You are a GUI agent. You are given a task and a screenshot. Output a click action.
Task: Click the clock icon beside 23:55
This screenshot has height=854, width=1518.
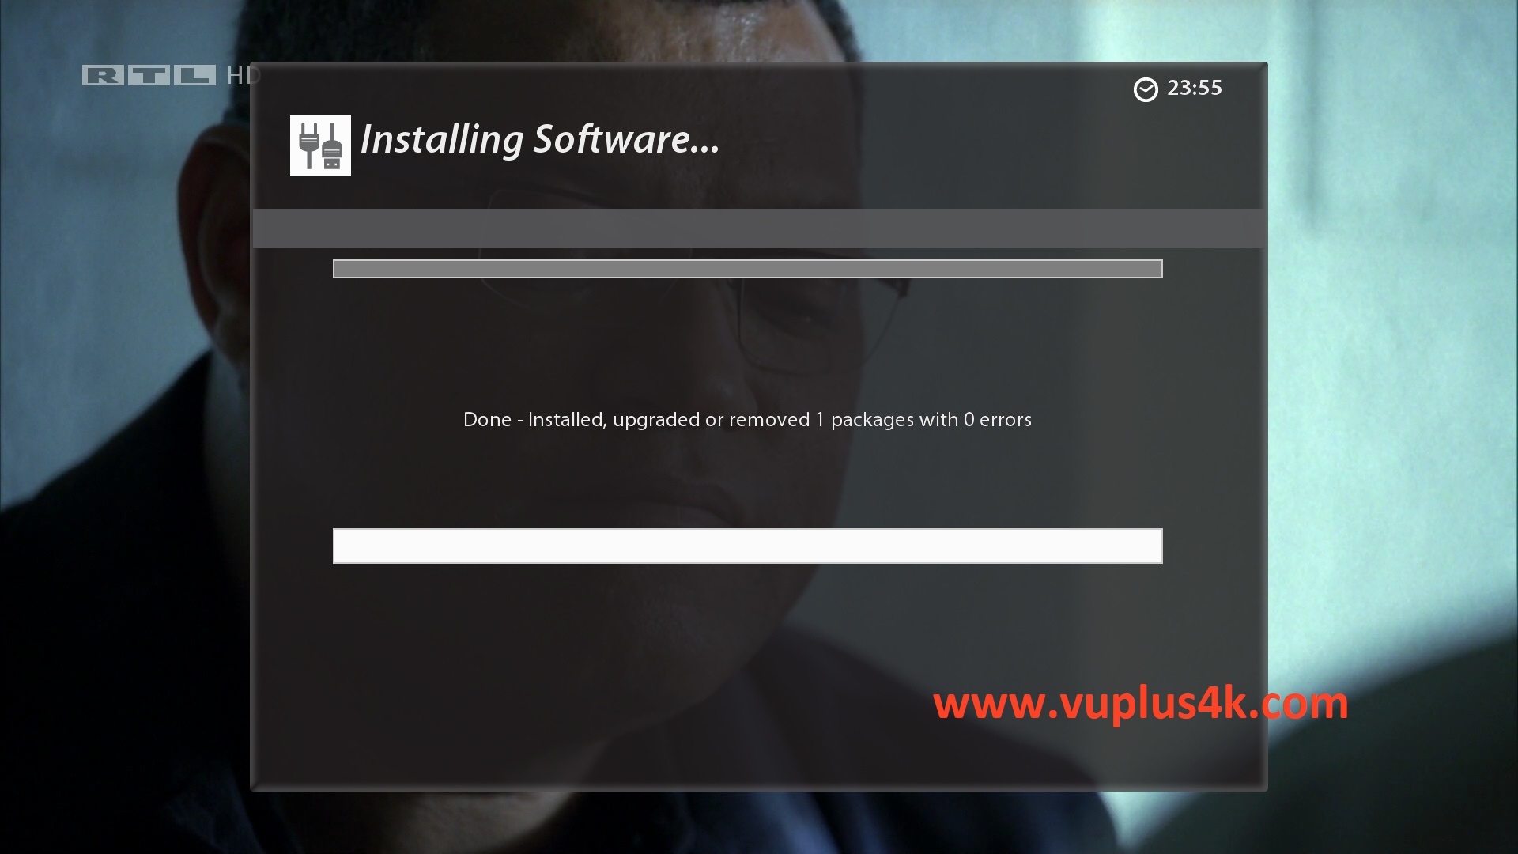coord(1146,89)
